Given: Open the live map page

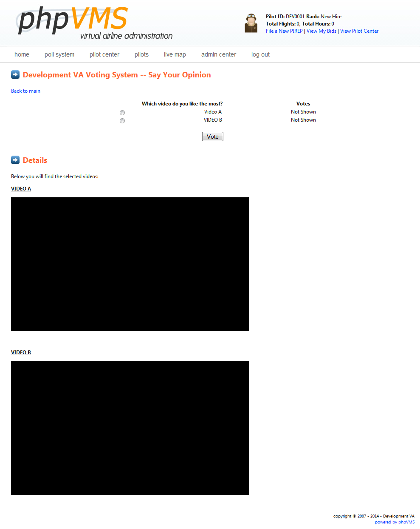Looking at the screenshot, I should (175, 54).
